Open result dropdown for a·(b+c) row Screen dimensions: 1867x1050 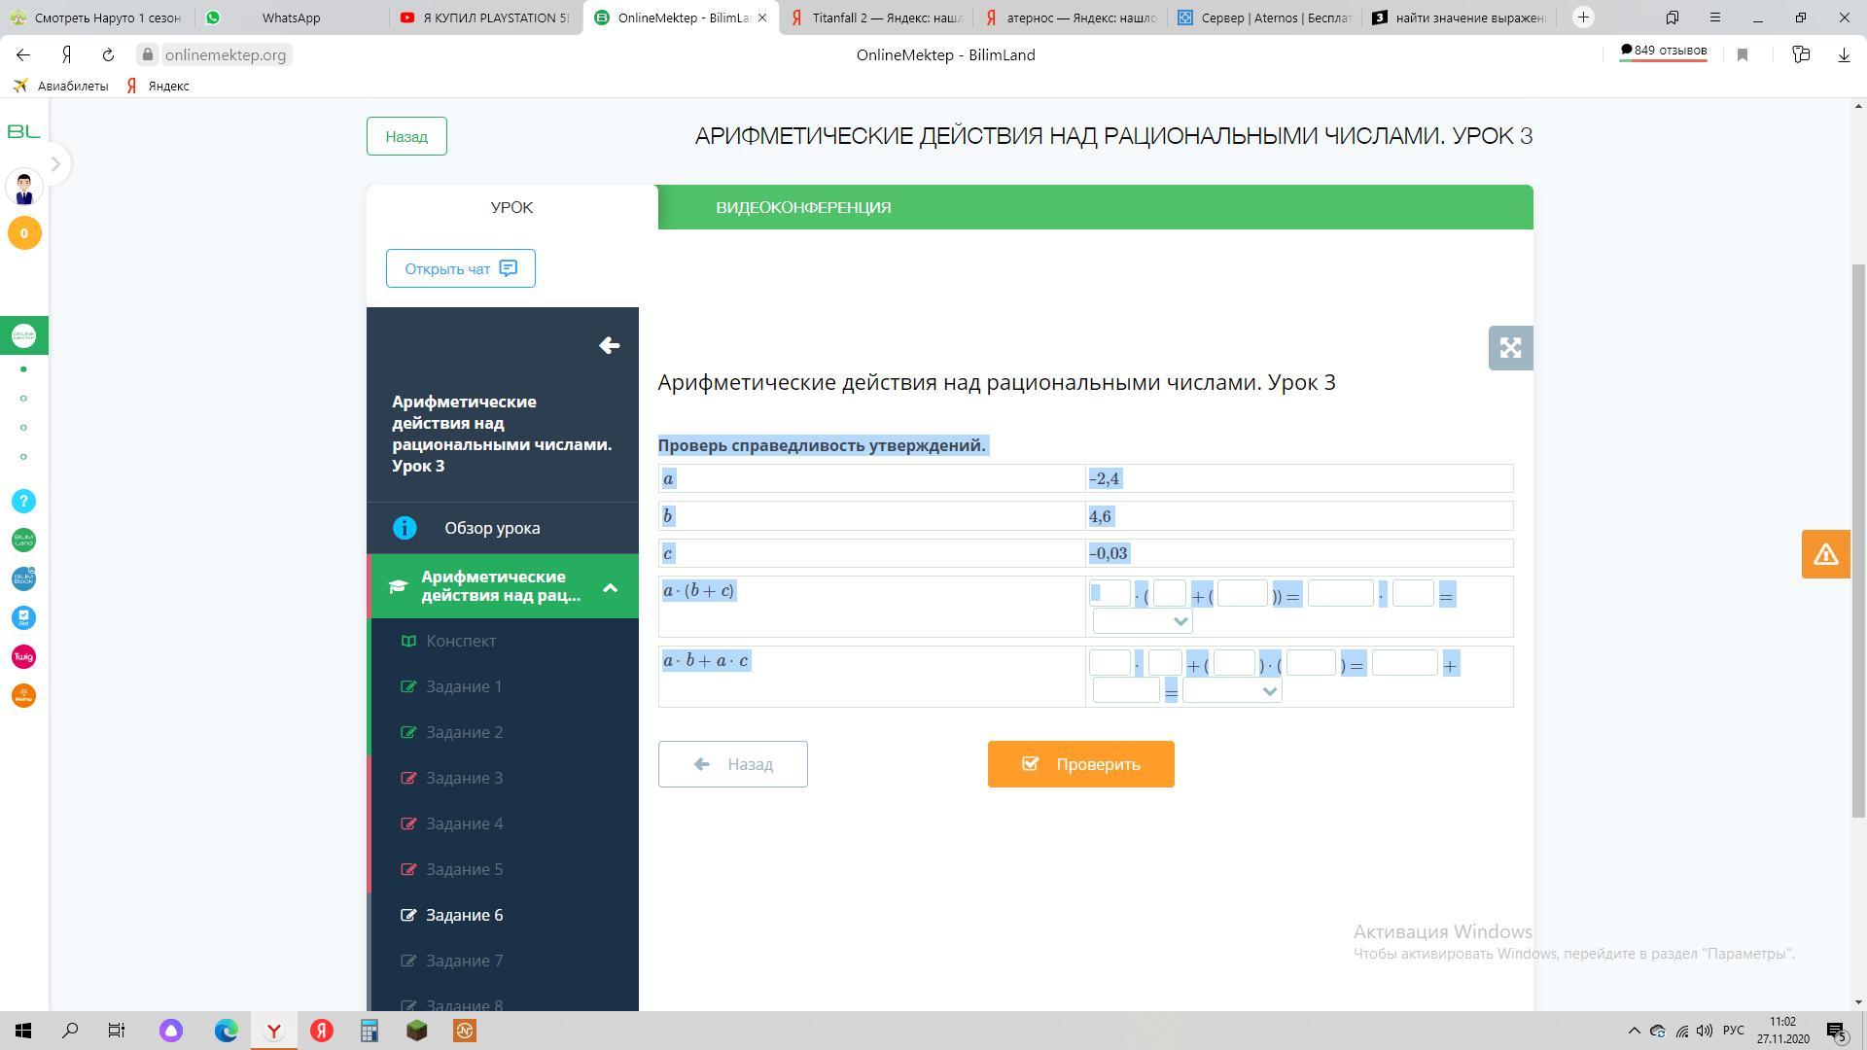tap(1143, 621)
